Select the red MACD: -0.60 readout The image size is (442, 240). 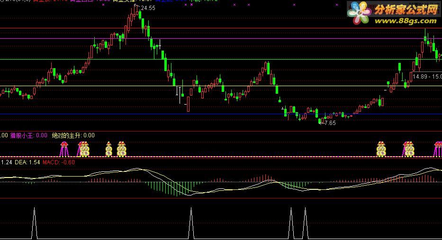click(x=59, y=162)
